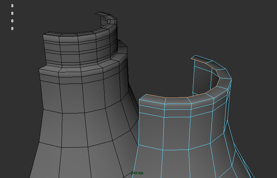Select the cyan-highlighted right mesh's front body
Screen dimensions: 277x178
pos(176,133)
